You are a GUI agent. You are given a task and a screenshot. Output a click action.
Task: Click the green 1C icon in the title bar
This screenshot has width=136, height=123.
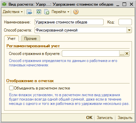click(4, 4)
